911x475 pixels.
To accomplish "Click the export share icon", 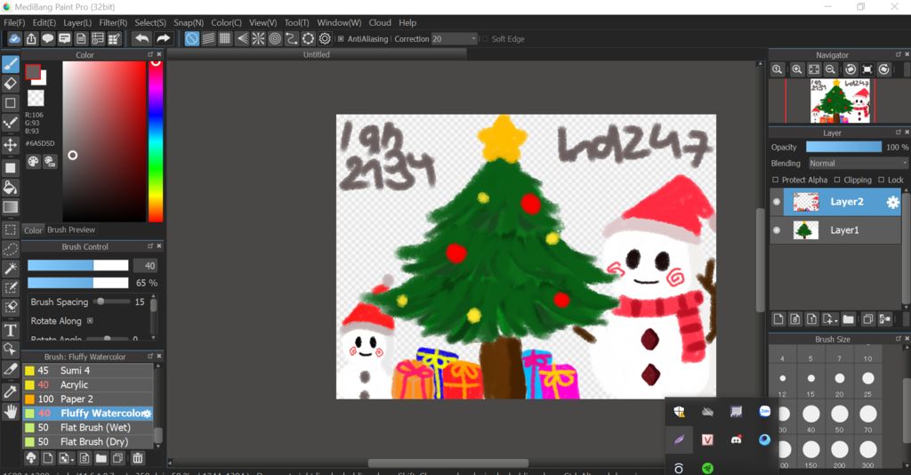I will [31, 39].
